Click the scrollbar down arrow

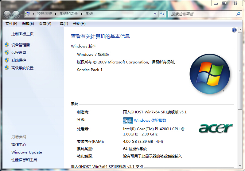[240, 166]
